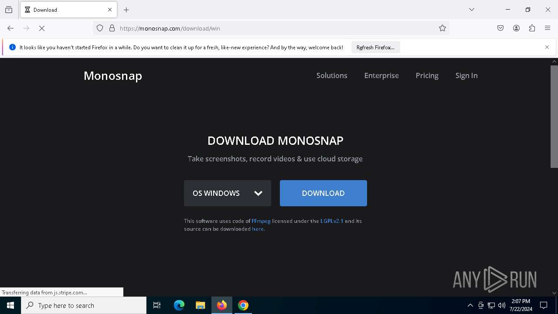Dismiss the Firefox notification bar
Screen dimensions: 558x314
pyautogui.click(x=547, y=47)
